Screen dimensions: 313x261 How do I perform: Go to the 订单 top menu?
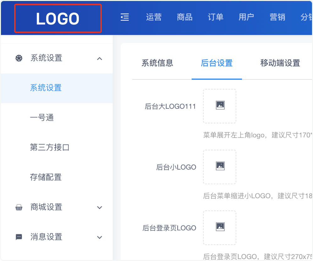tap(216, 17)
